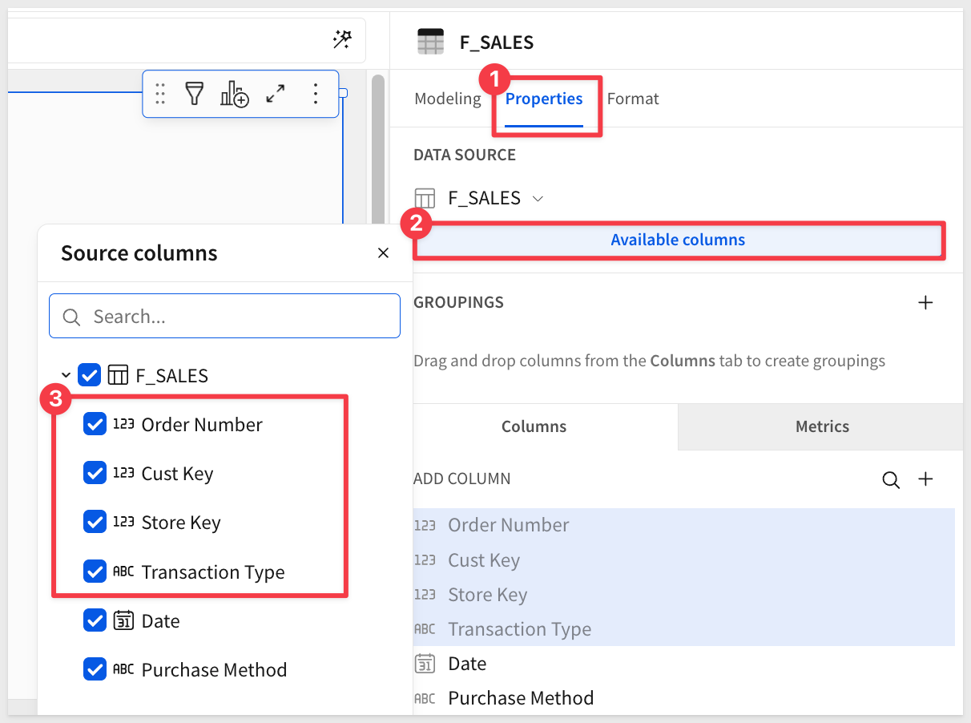This screenshot has width=971, height=723.
Task: Grab the drag handle dots icon
Action: pyautogui.click(x=160, y=94)
